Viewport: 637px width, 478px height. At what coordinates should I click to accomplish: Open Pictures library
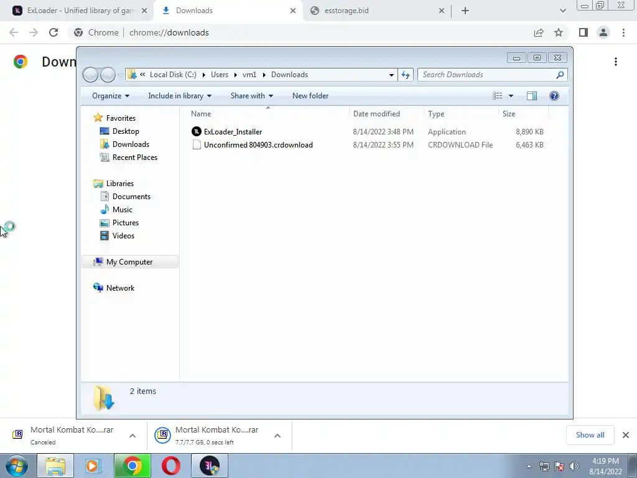126,223
